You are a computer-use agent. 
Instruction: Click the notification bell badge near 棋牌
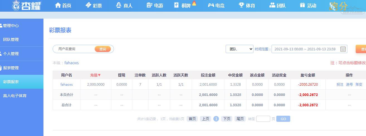pos(194,3)
